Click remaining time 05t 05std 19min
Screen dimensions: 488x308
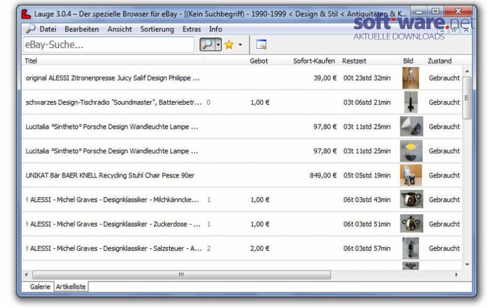(367, 176)
